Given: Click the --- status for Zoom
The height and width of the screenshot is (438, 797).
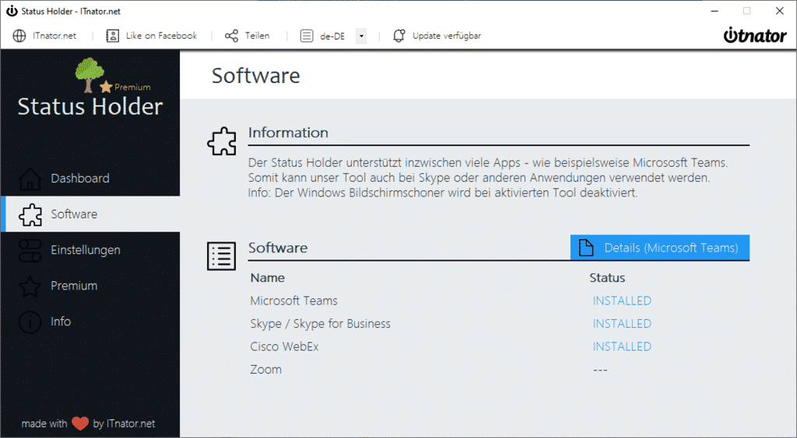Looking at the screenshot, I should coord(600,370).
